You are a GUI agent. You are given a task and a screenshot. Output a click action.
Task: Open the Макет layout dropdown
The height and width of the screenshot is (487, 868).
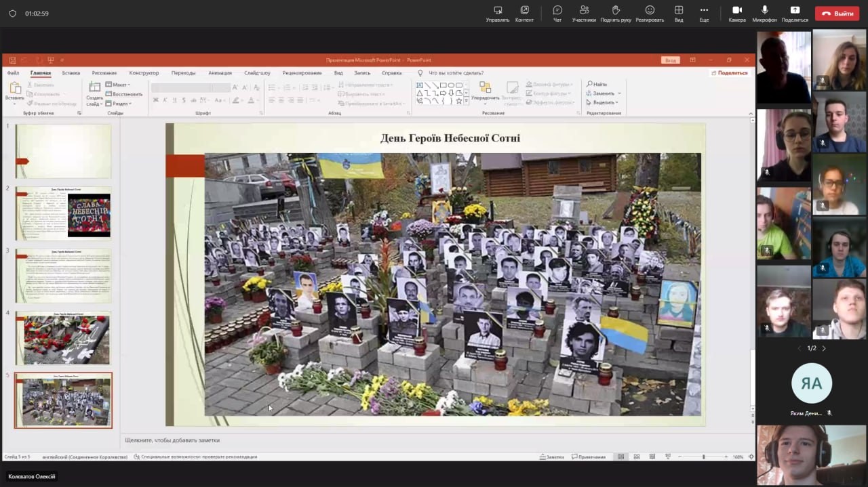[119, 85]
